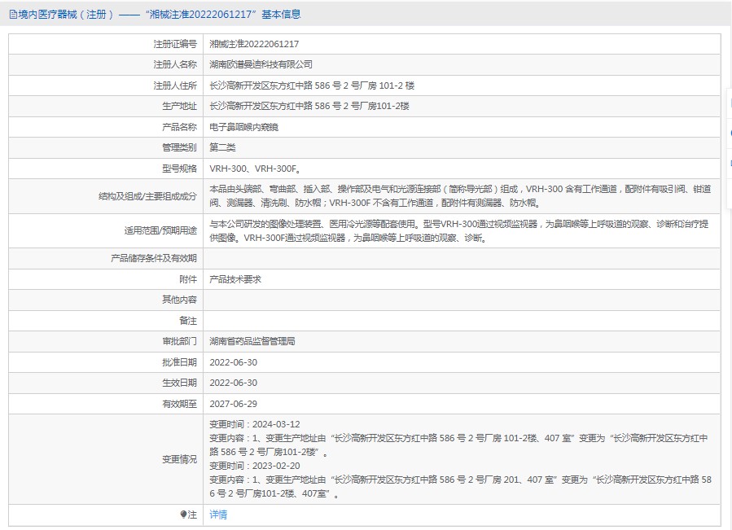The image size is (732, 530).
Task: Click the address value in the 生产地址 row
Action: point(309,106)
